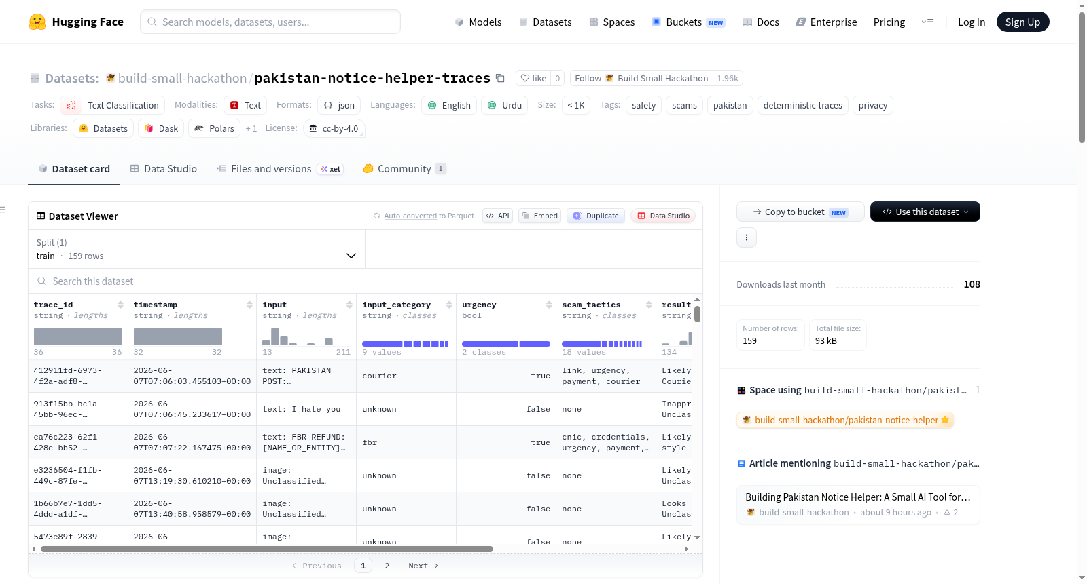Image resolution: width=1087 pixels, height=584 pixels.
Task: Click the Copy to bucket button
Action: coord(800,212)
